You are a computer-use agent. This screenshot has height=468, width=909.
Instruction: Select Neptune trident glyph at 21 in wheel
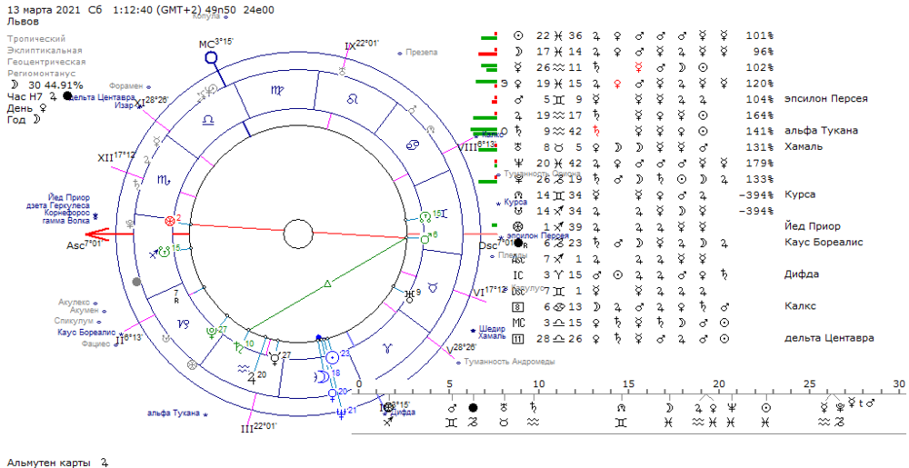(343, 413)
